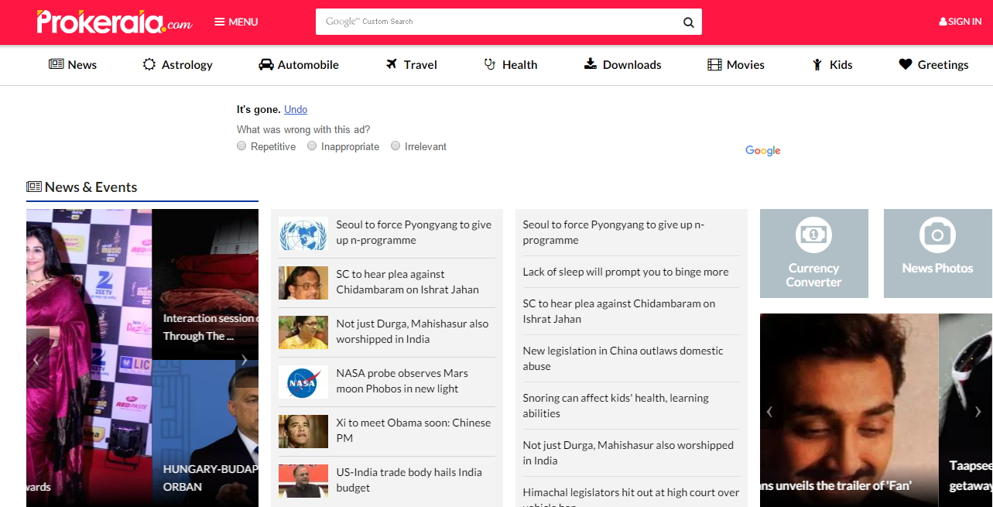Screen dimensions: 993x507
Task: Open the Greetings menu item
Action: (933, 65)
